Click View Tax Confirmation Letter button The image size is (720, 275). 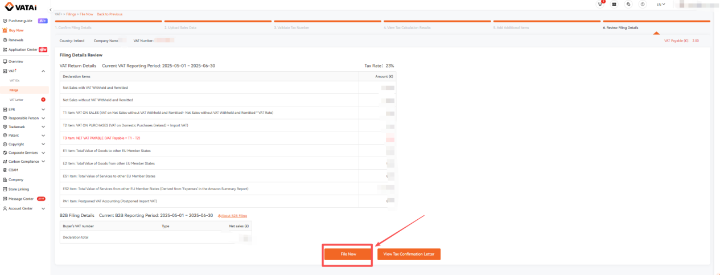[409, 254]
